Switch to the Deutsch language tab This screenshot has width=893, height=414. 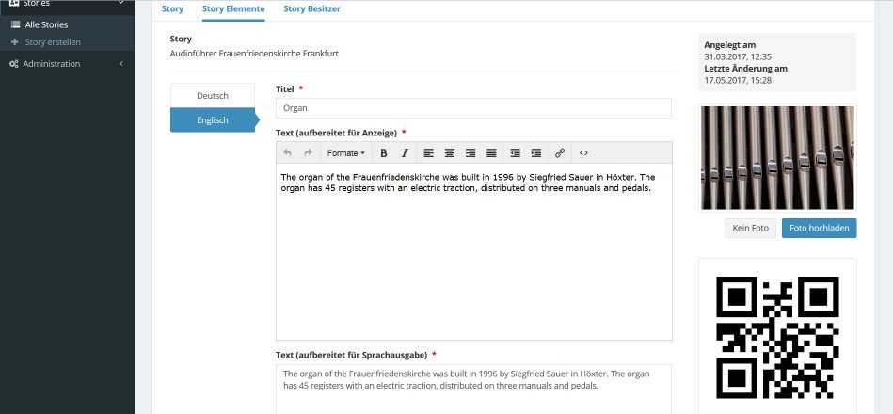tap(213, 96)
